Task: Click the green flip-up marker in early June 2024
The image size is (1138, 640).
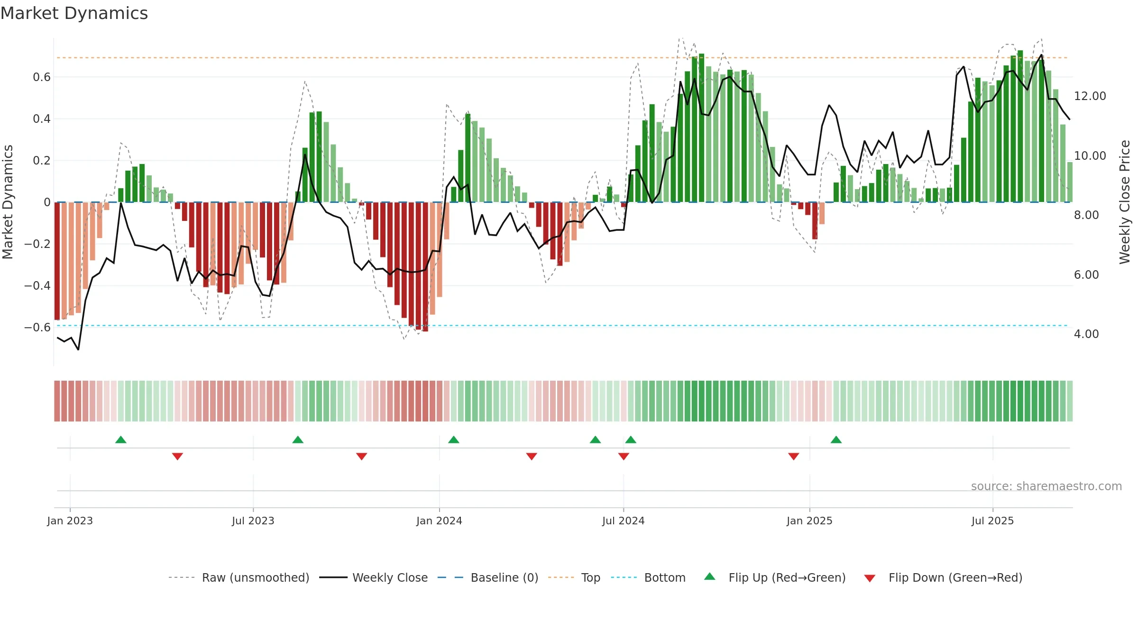Action: tap(596, 439)
